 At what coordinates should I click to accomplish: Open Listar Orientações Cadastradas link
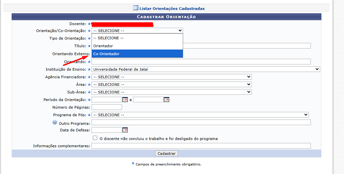(x=172, y=9)
